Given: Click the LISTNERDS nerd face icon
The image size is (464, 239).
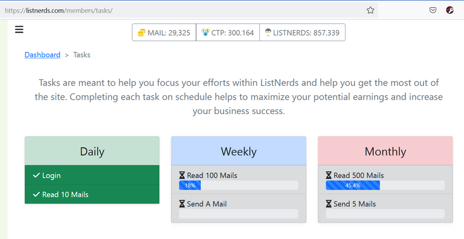Looking at the screenshot, I should coord(268,32).
